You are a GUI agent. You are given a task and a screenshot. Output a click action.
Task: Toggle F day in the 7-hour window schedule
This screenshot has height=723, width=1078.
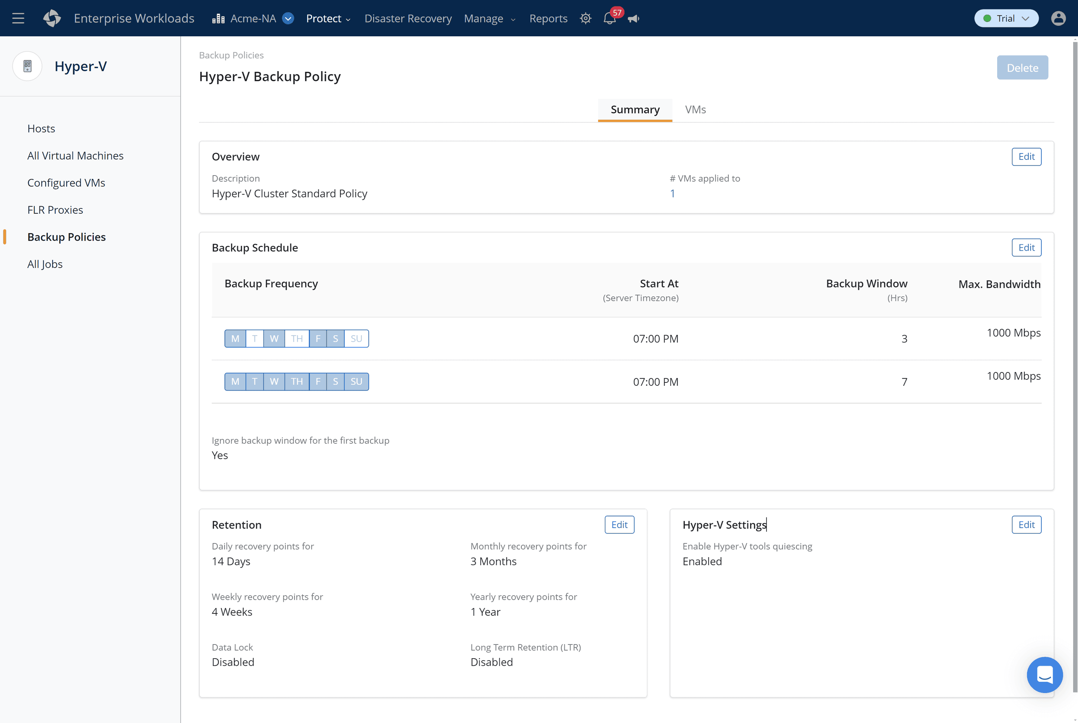point(318,382)
